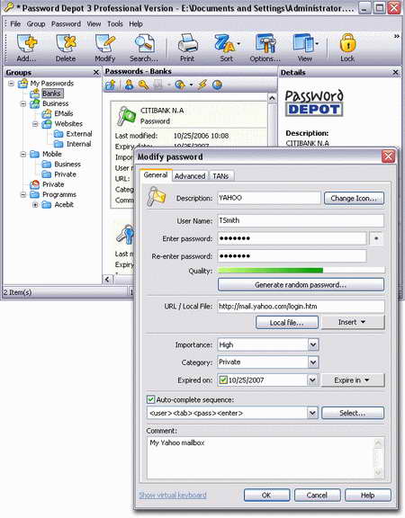405x518 pixels.
Task: Open the Expire in dropdown button
Action: pos(353,380)
